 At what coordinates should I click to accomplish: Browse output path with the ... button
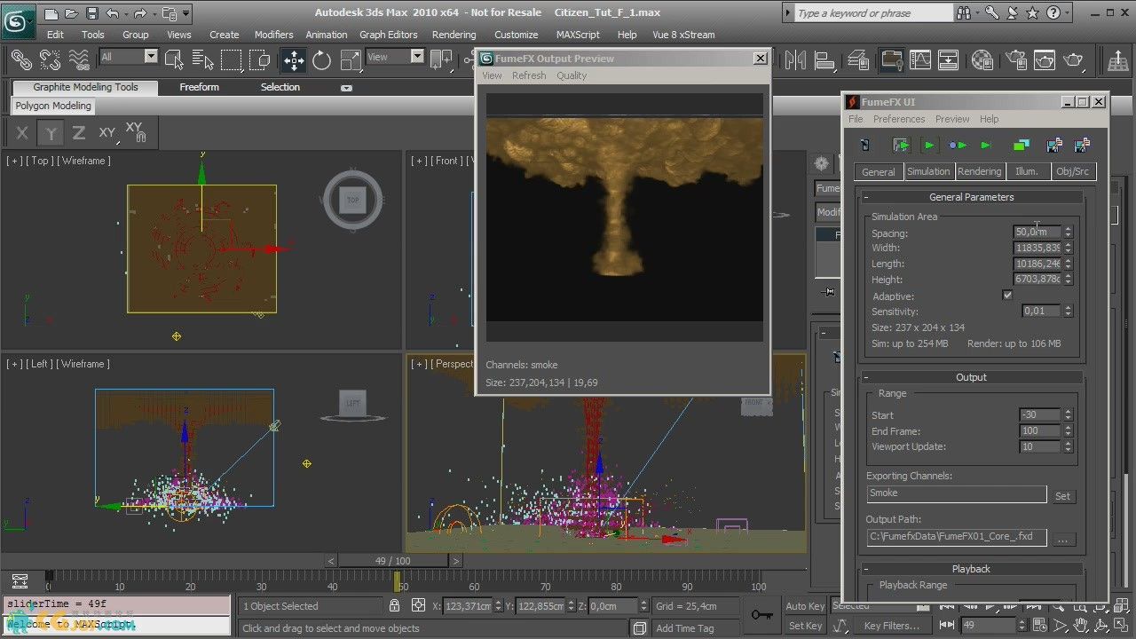click(1063, 539)
